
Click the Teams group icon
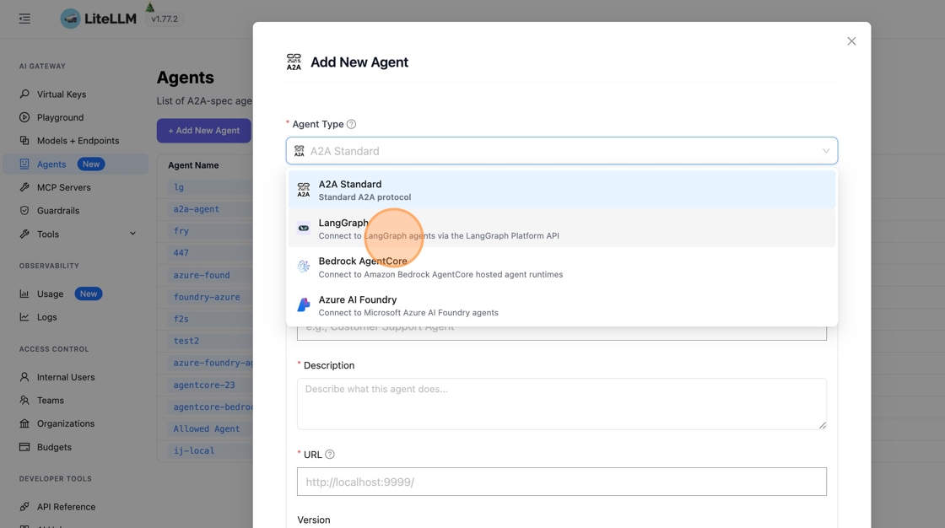point(24,401)
